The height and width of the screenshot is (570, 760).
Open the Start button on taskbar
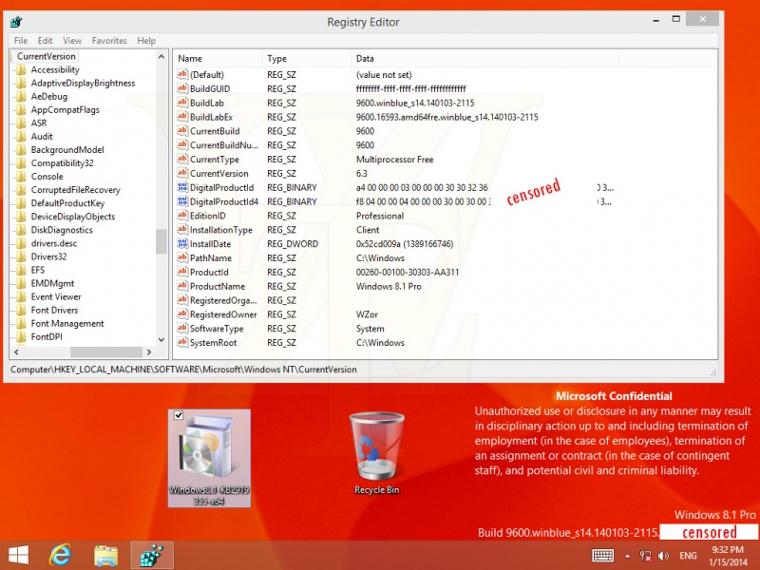[18, 555]
